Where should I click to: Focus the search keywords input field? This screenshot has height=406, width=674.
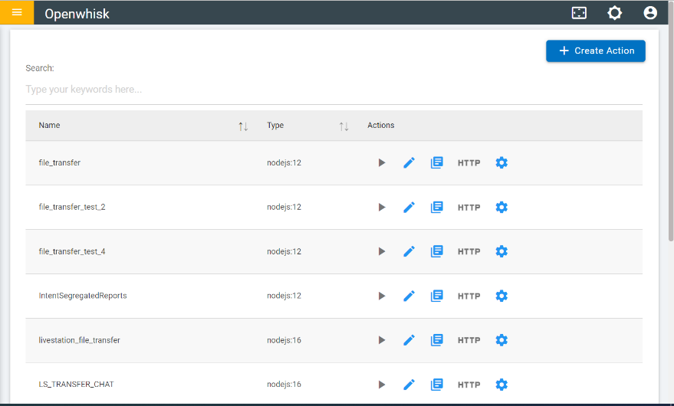334,90
